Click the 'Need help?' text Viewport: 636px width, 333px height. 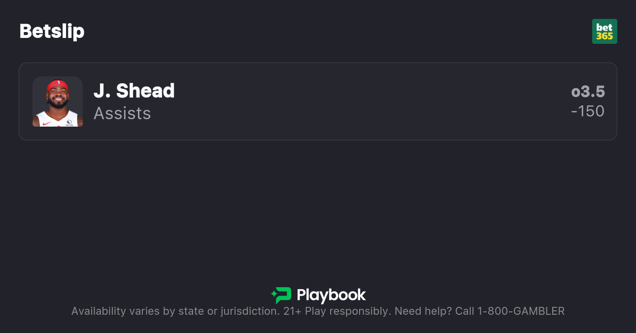click(x=423, y=311)
